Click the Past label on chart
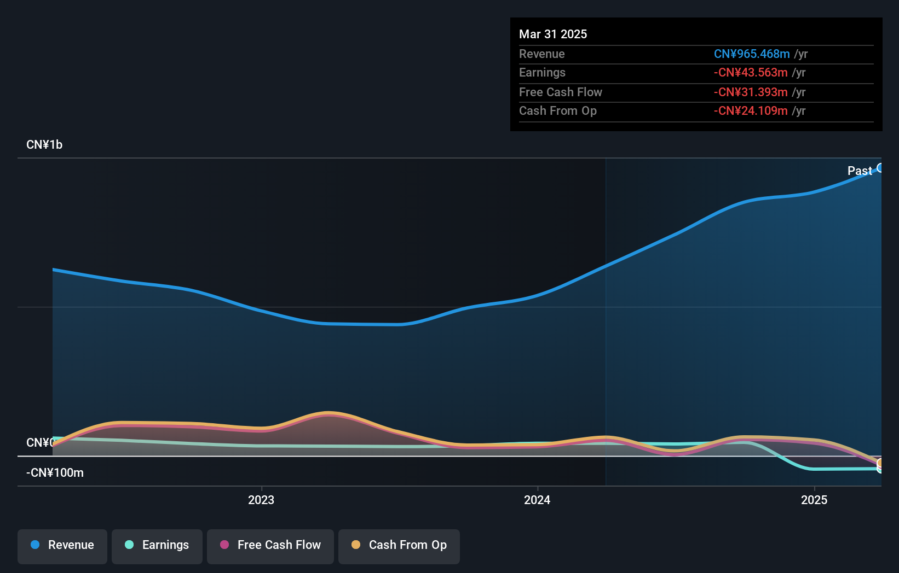The width and height of the screenshot is (899, 573). tap(860, 171)
